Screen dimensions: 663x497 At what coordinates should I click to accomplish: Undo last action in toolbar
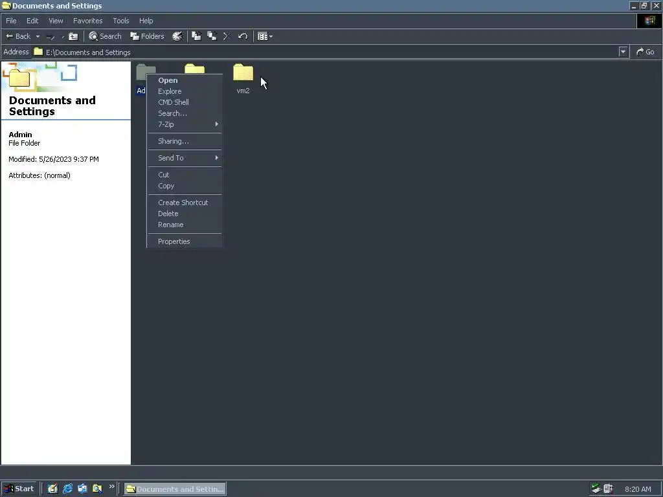[243, 36]
